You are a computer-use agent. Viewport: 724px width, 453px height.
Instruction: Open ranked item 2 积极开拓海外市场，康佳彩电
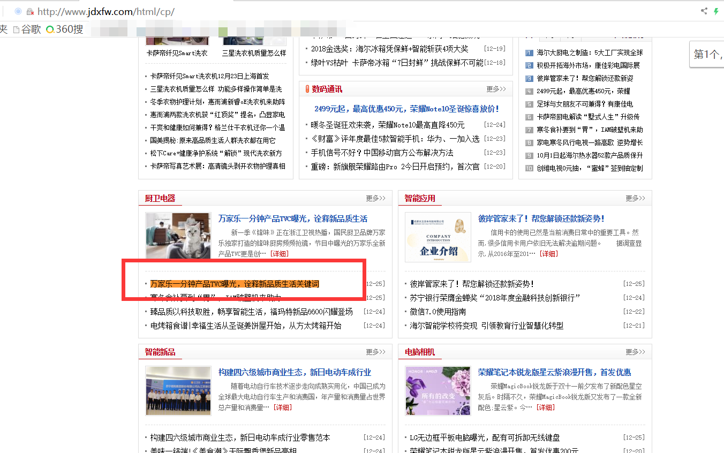pyautogui.click(x=588, y=65)
